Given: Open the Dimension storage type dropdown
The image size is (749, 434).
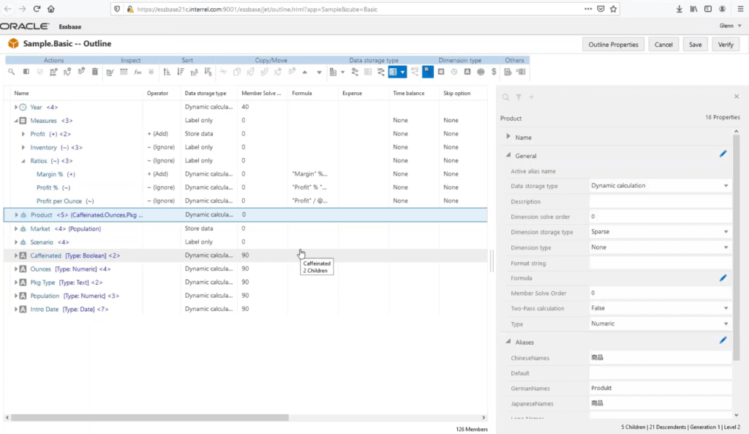Looking at the screenshot, I should pyautogui.click(x=660, y=232).
